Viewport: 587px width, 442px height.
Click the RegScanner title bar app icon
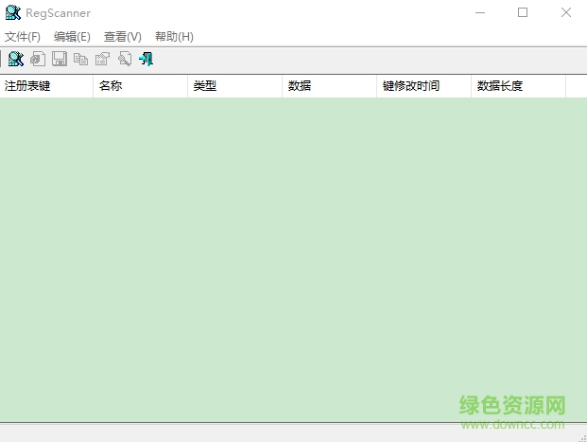[x=13, y=12]
